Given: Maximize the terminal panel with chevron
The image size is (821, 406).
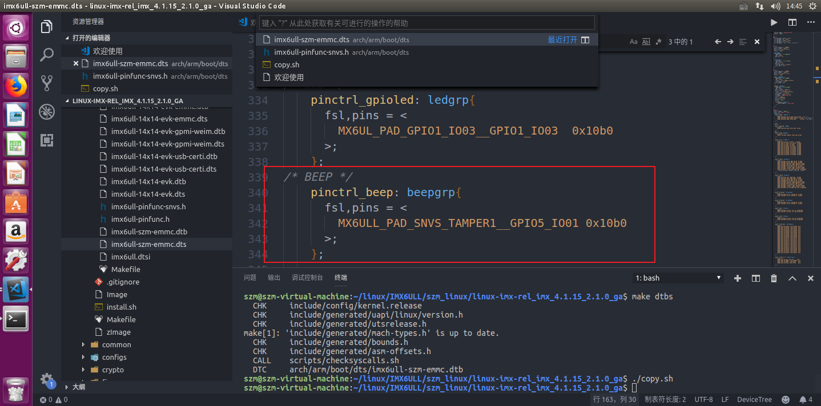Looking at the screenshot, I should [792, 278].
